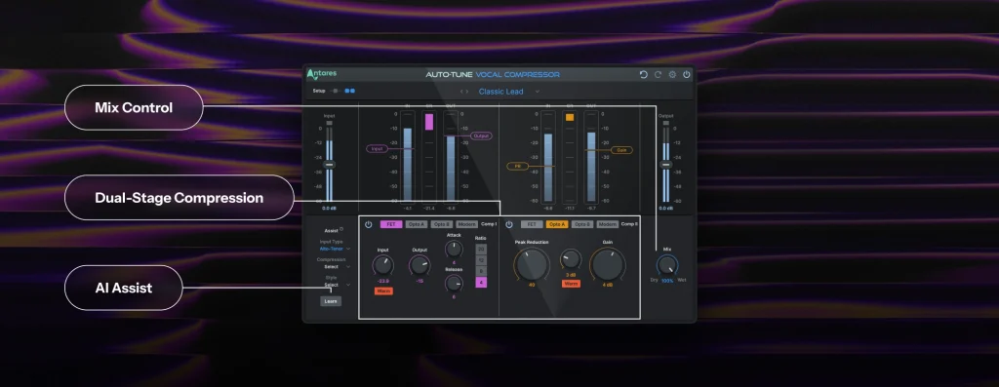999x387 pixels.
Task: Select Modern mode for Comp II
Action: [x=607, y=224]
